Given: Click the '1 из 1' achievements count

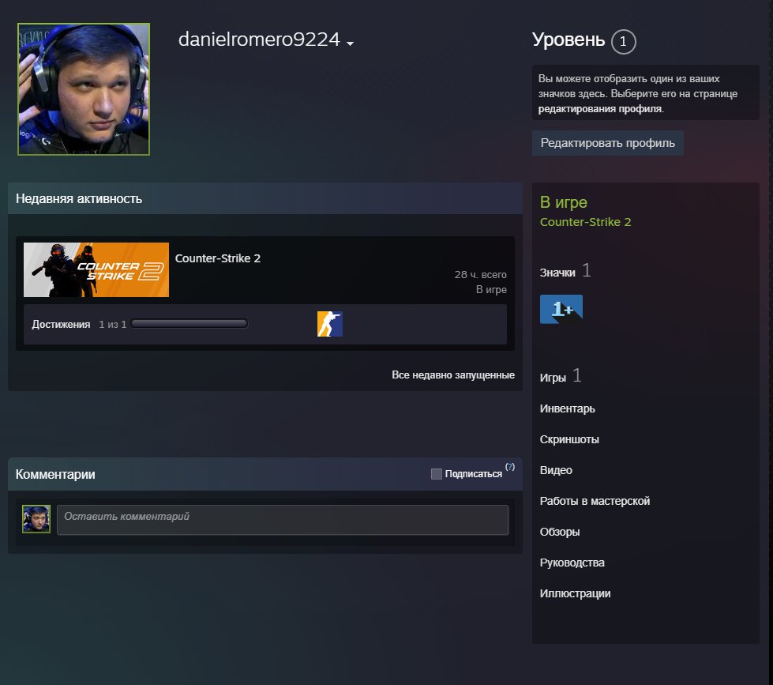Looking at the screenshot, I should coord(112,325).
